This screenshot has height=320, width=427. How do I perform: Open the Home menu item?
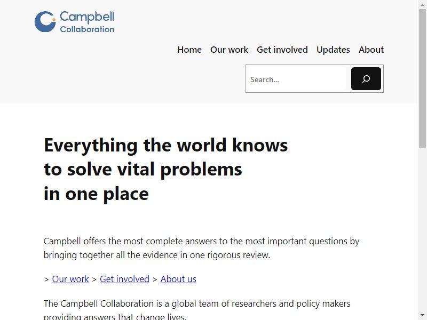(189, 50)
